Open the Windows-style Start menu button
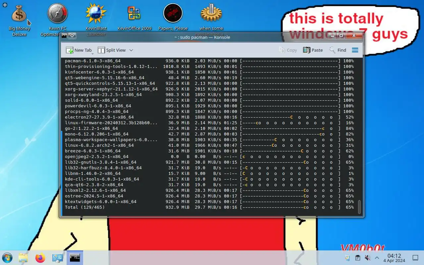424x265 pixels. (7, 258)
